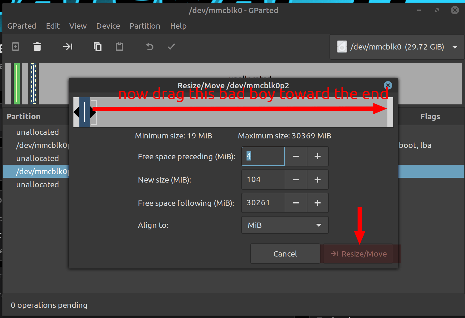Close the GParted window
This screenshot has width=465, height=318.
(455, 10)
